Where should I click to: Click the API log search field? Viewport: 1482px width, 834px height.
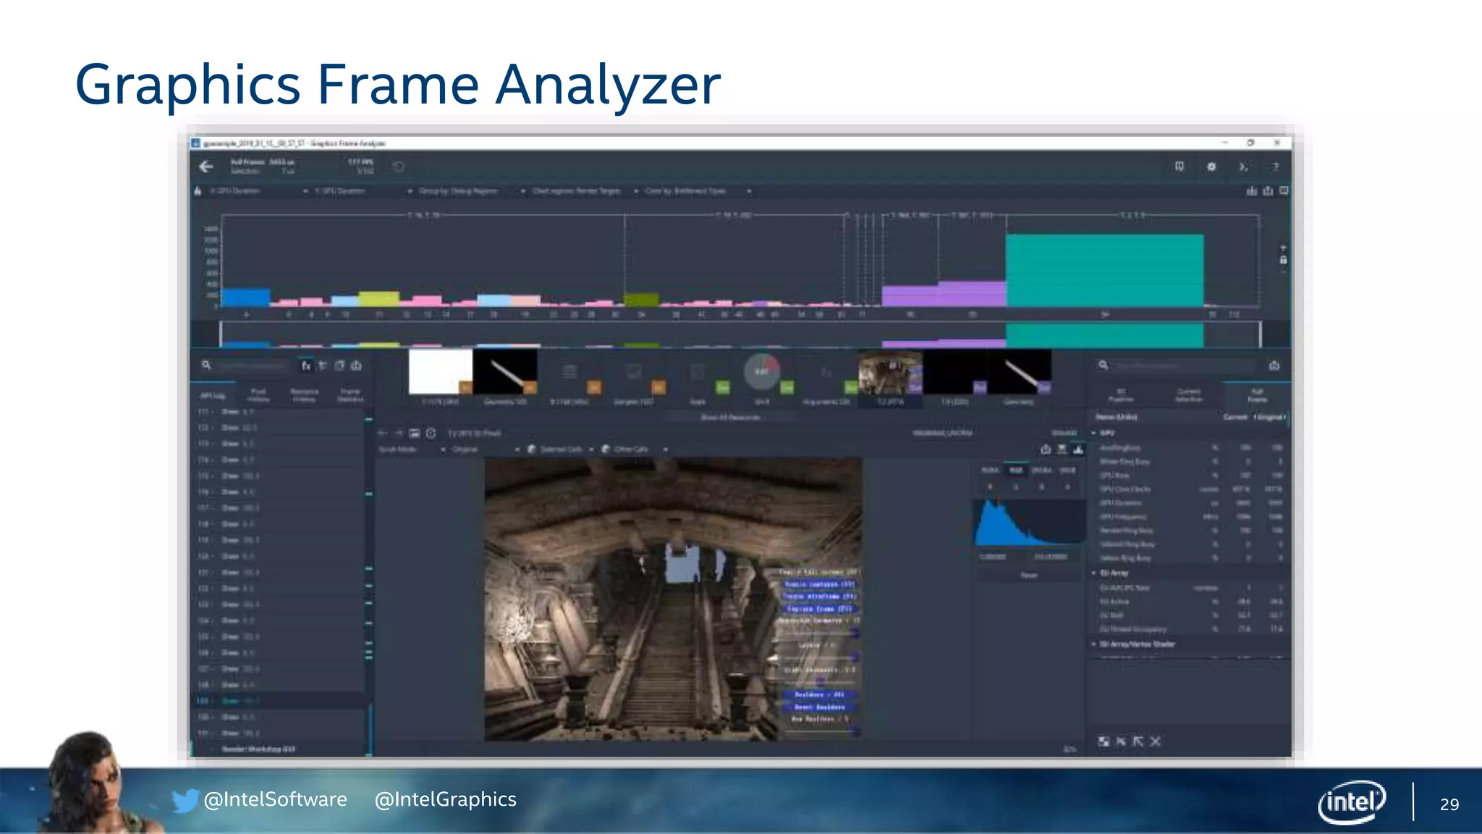[253, 366]
